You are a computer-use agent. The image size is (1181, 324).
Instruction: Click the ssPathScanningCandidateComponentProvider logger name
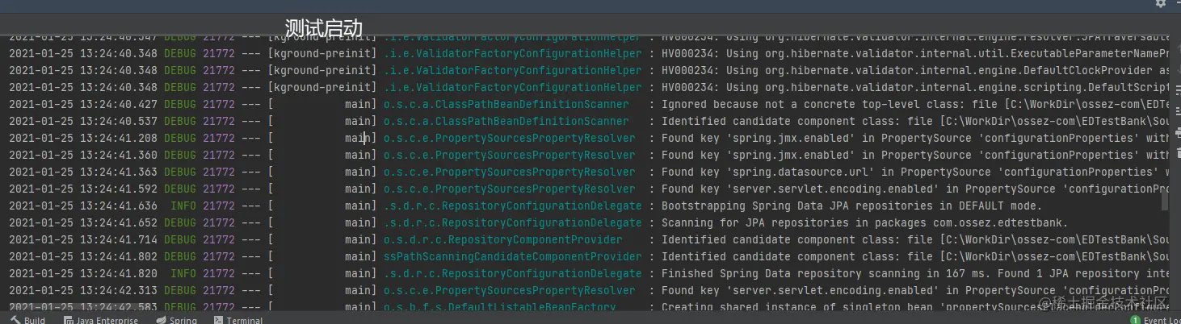(512, 256)
